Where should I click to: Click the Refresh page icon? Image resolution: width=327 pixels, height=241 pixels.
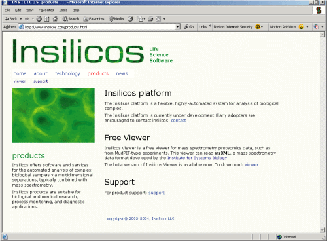(47, 19)
